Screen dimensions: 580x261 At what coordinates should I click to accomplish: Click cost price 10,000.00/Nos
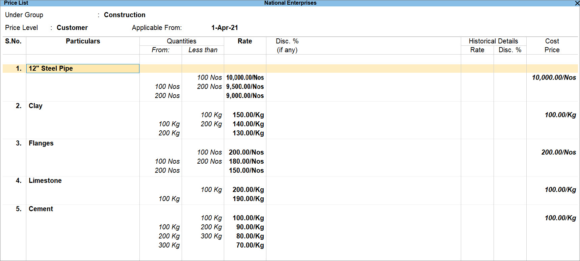point(554,77)
